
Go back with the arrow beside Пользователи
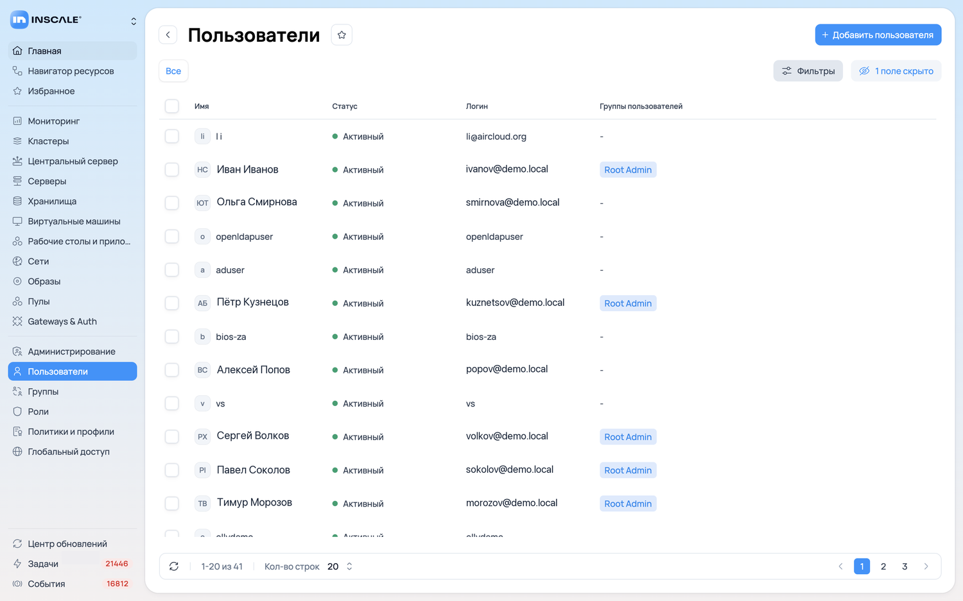pyautogui.click(x=168, y=35)
